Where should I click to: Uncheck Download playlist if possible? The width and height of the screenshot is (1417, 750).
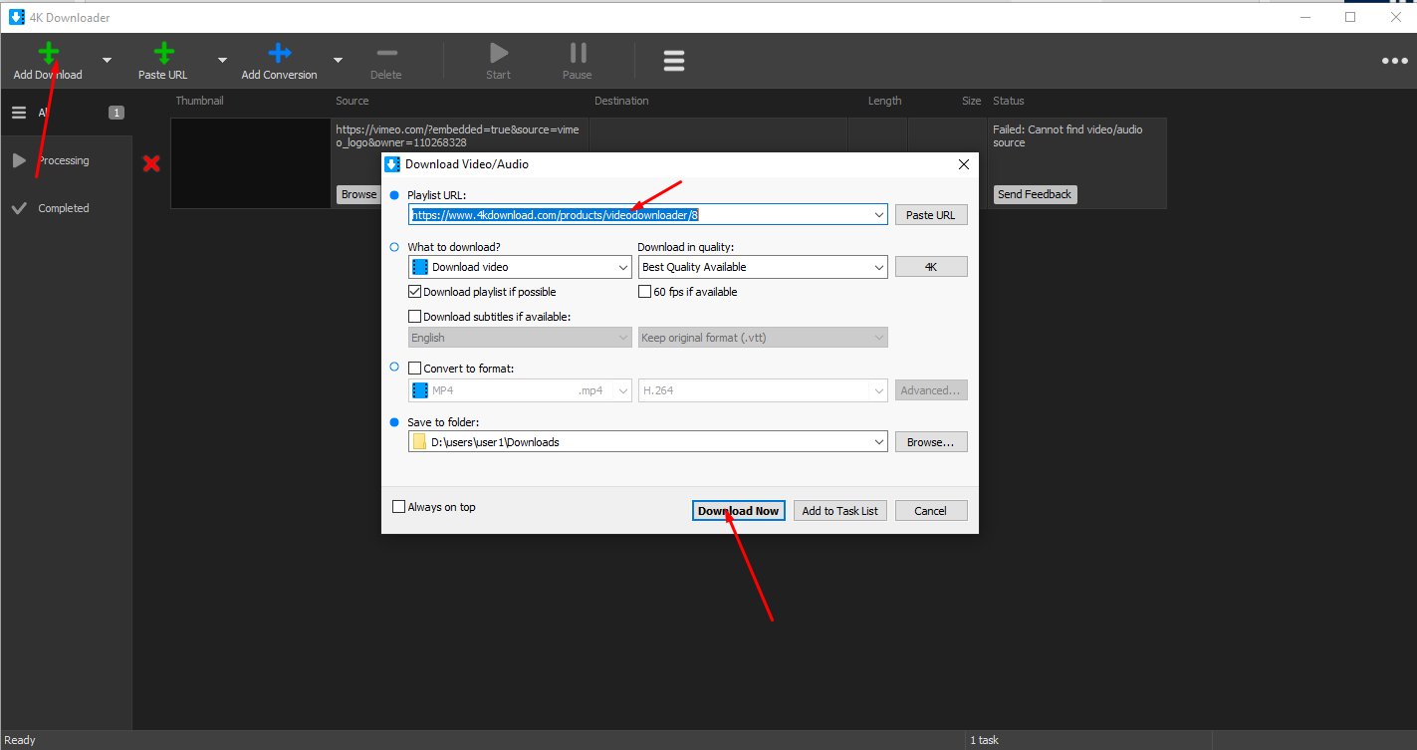415,292
